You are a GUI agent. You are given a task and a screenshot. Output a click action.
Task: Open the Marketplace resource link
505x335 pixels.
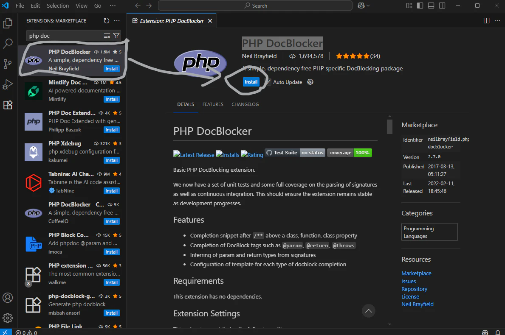(416, 273)
